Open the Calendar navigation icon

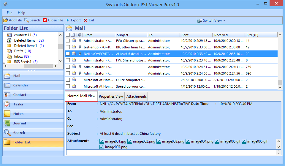(7, 85)
